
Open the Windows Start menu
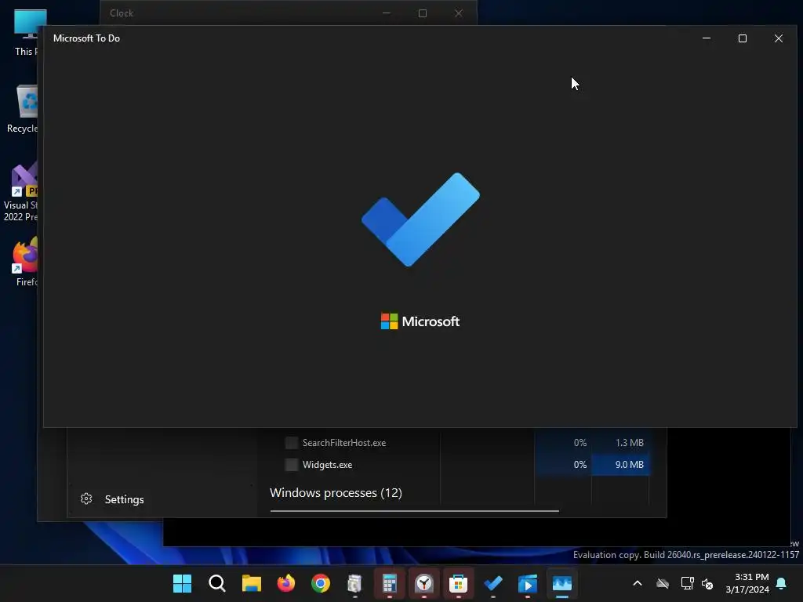(182, 583)
